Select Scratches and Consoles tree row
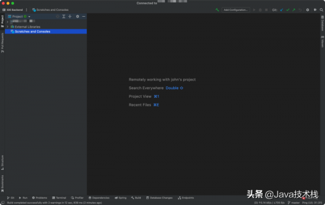The width and height of the screenshot is (325, 205). pyautogui.click(x=46, y=31)
